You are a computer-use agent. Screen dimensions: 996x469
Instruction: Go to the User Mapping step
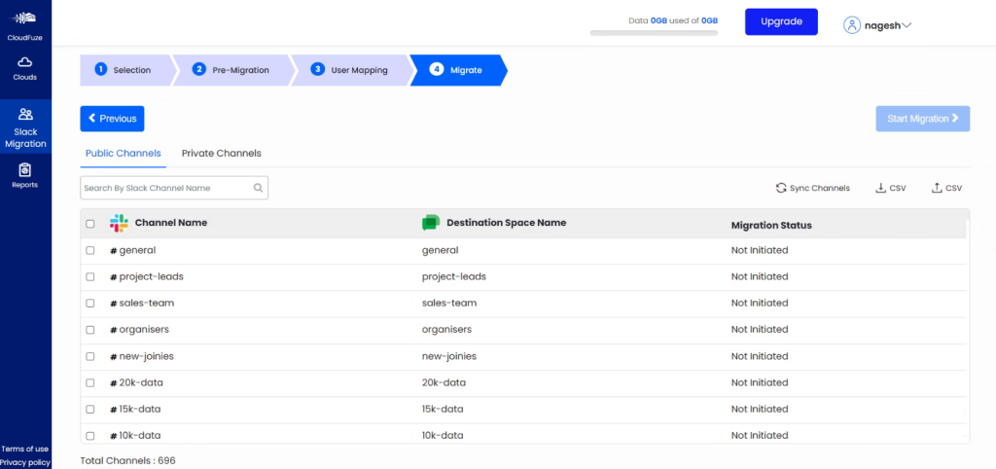349,70
